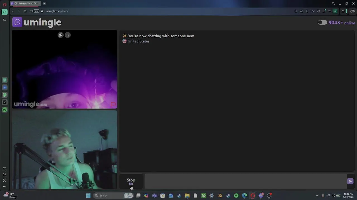Open the sidebar Home start page
Screen dimensions: 357x200
coord(4,12)
